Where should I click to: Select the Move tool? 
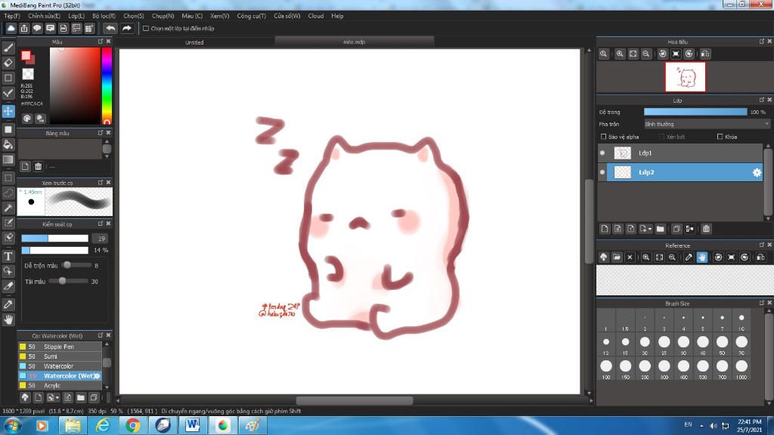[x=8, y=112]
